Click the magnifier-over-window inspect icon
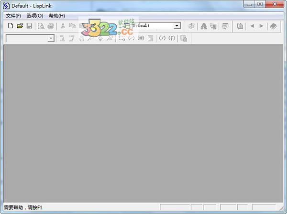This screenshot has height=214, width=287. click(x=225, y=26)
